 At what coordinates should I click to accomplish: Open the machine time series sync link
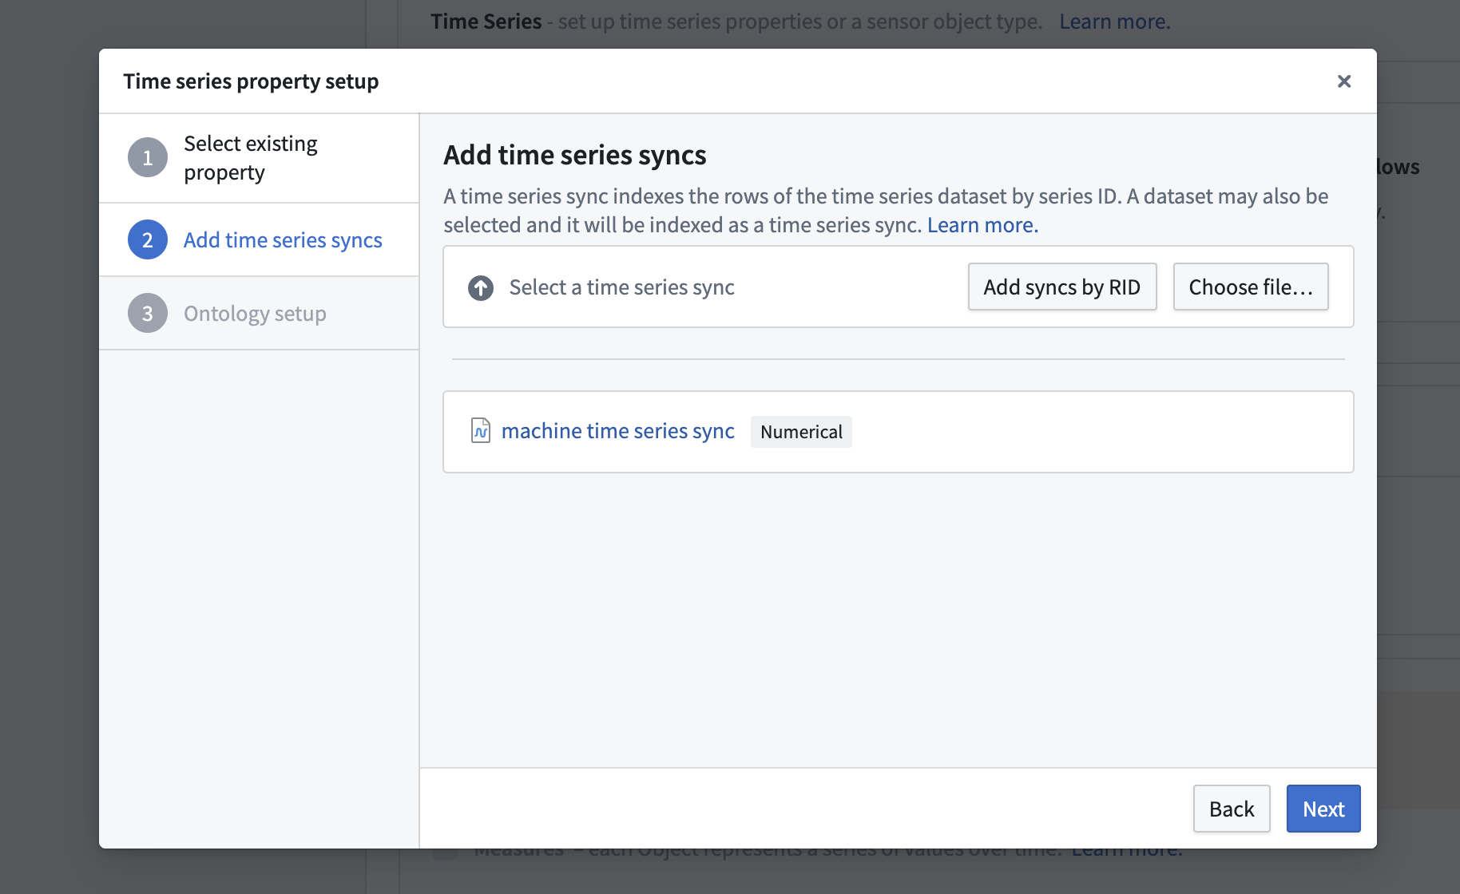tap(618, 431)
